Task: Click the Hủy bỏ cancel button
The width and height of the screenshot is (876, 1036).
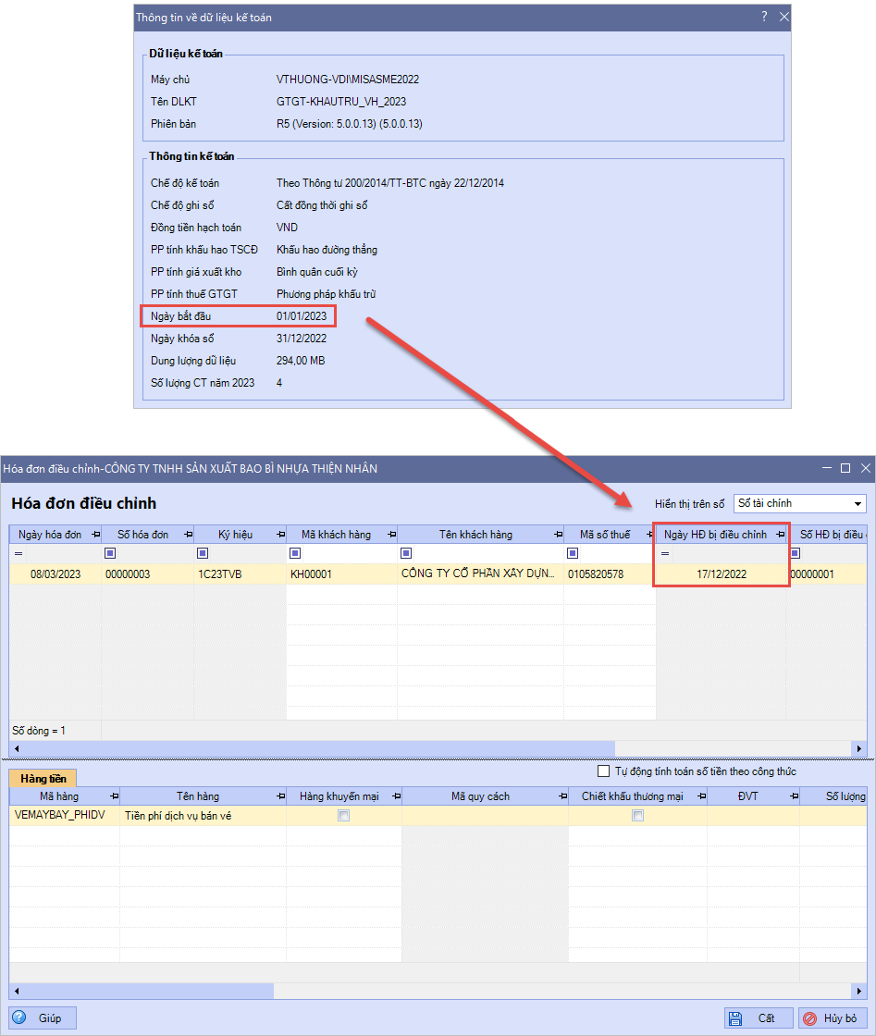Action: coord(833,1018)
